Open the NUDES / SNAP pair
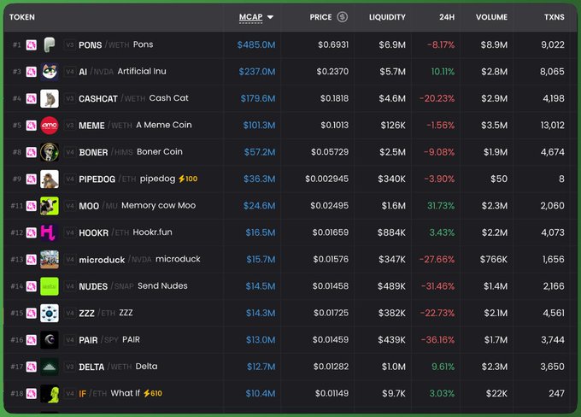The image size is (581, 417). [x=133, y=286]
